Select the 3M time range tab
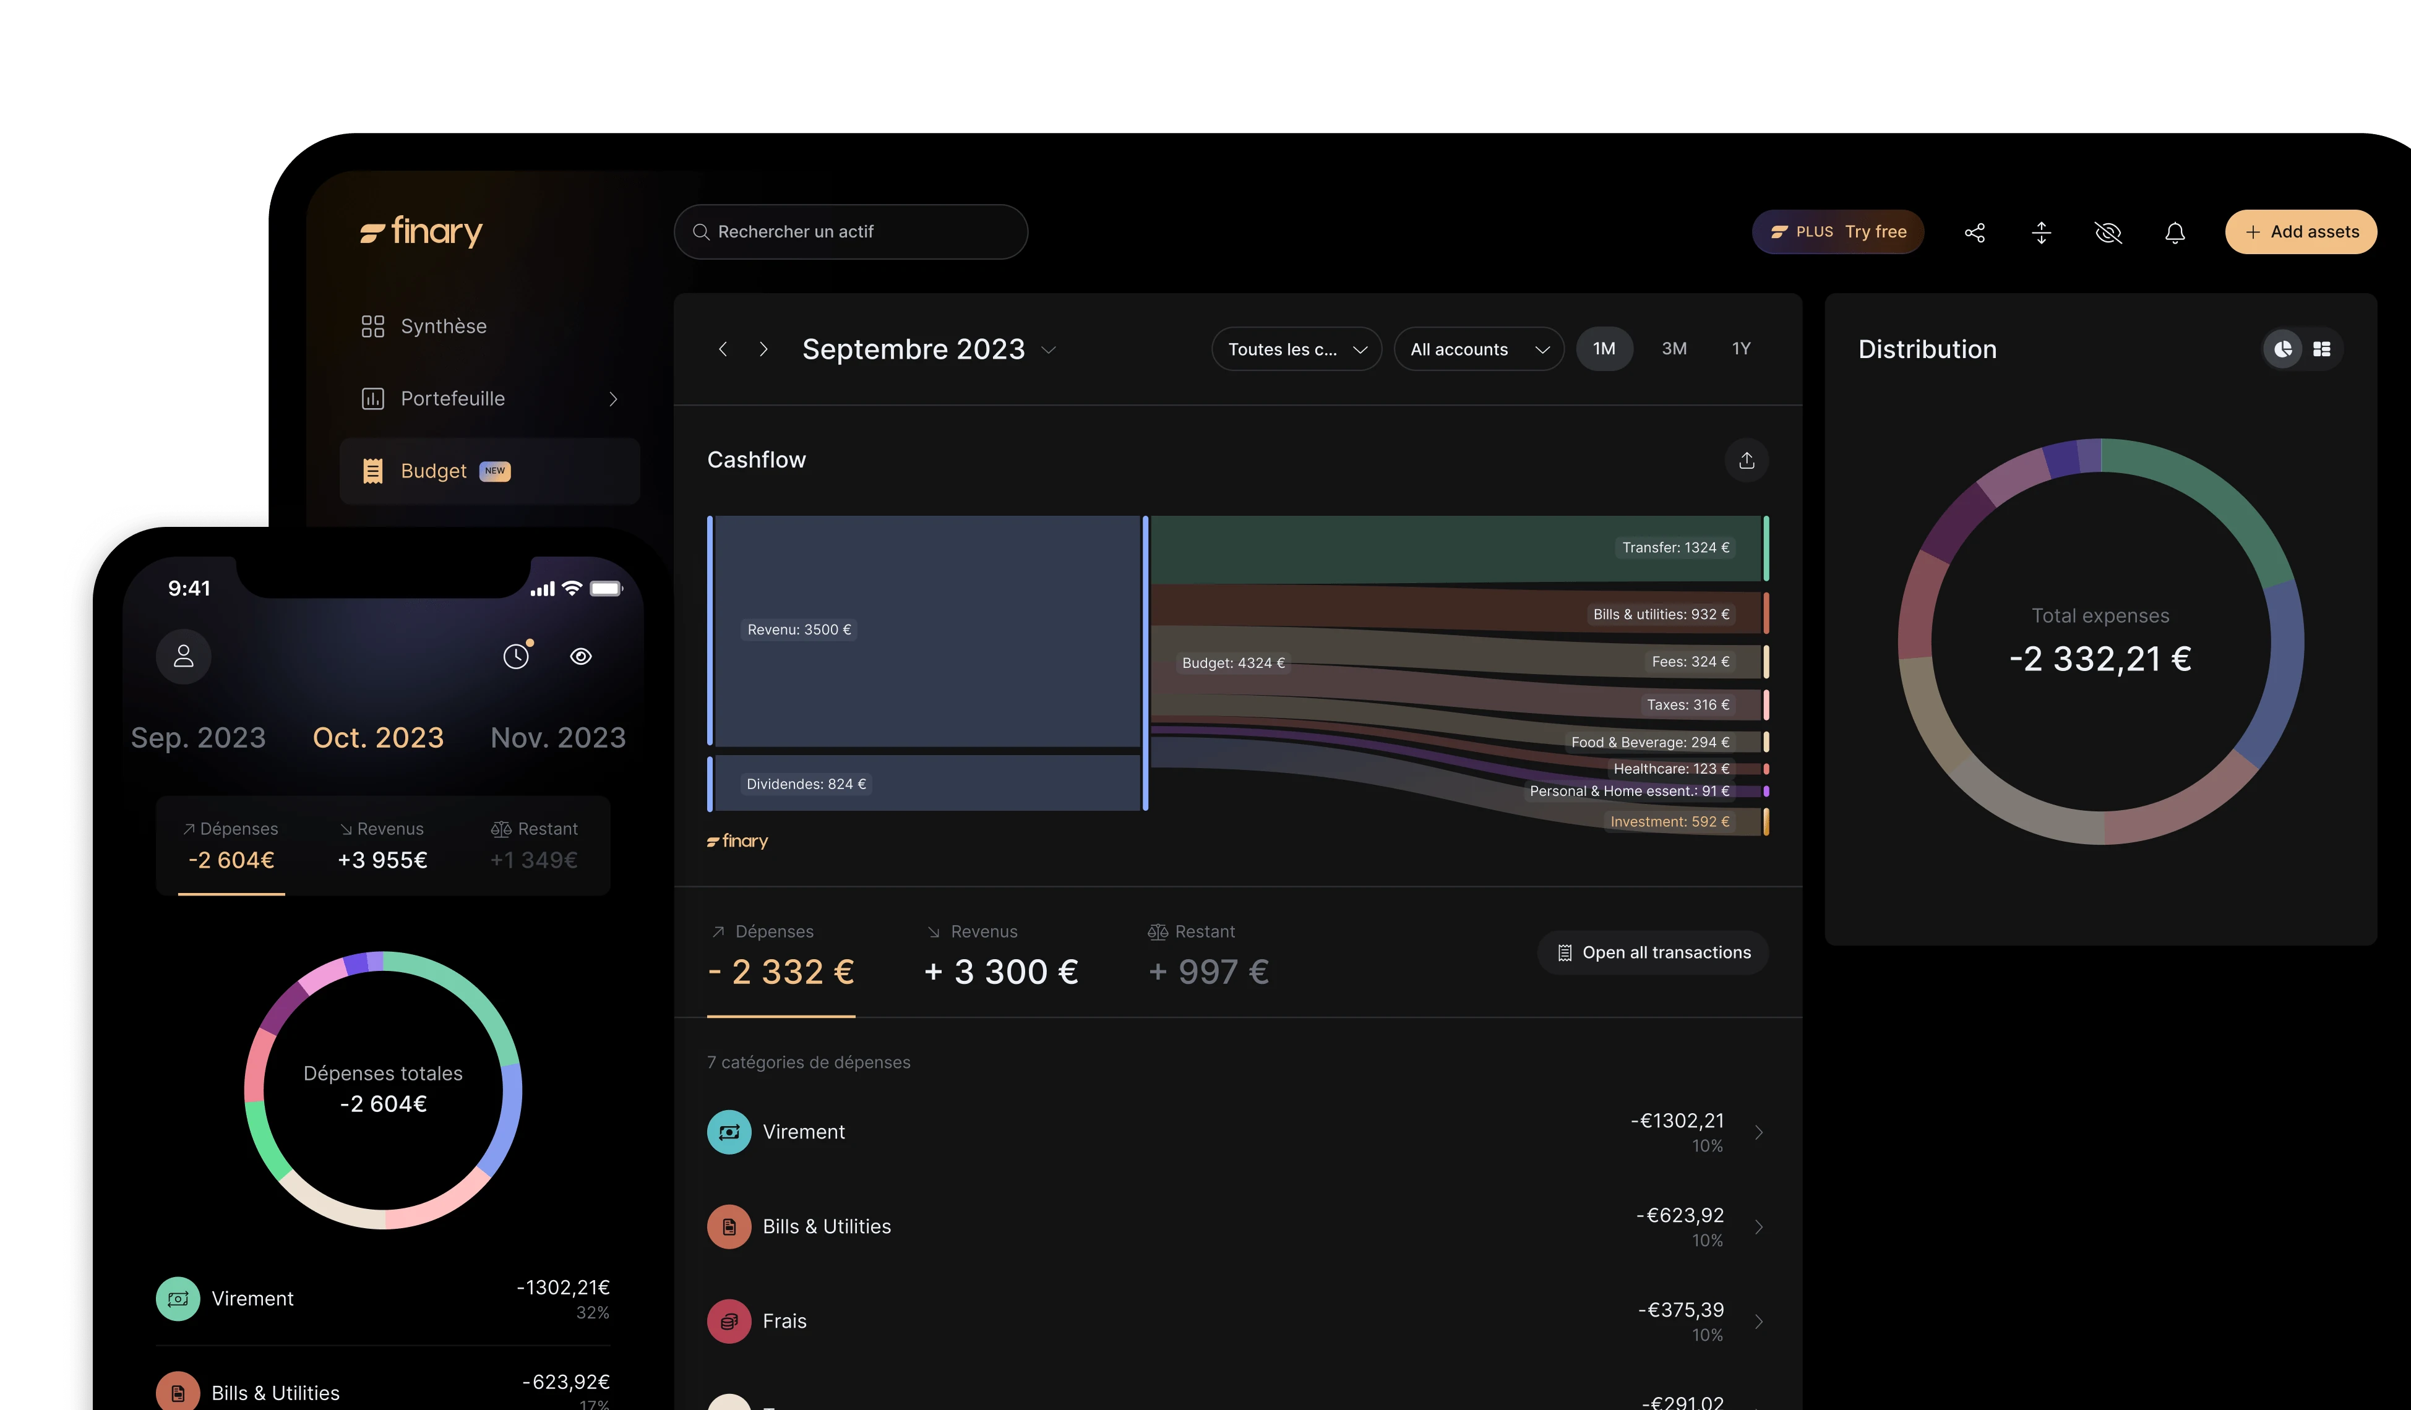 point(1674,349)
